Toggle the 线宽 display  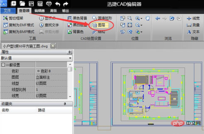pyautogui.click(x=193, y=18)
